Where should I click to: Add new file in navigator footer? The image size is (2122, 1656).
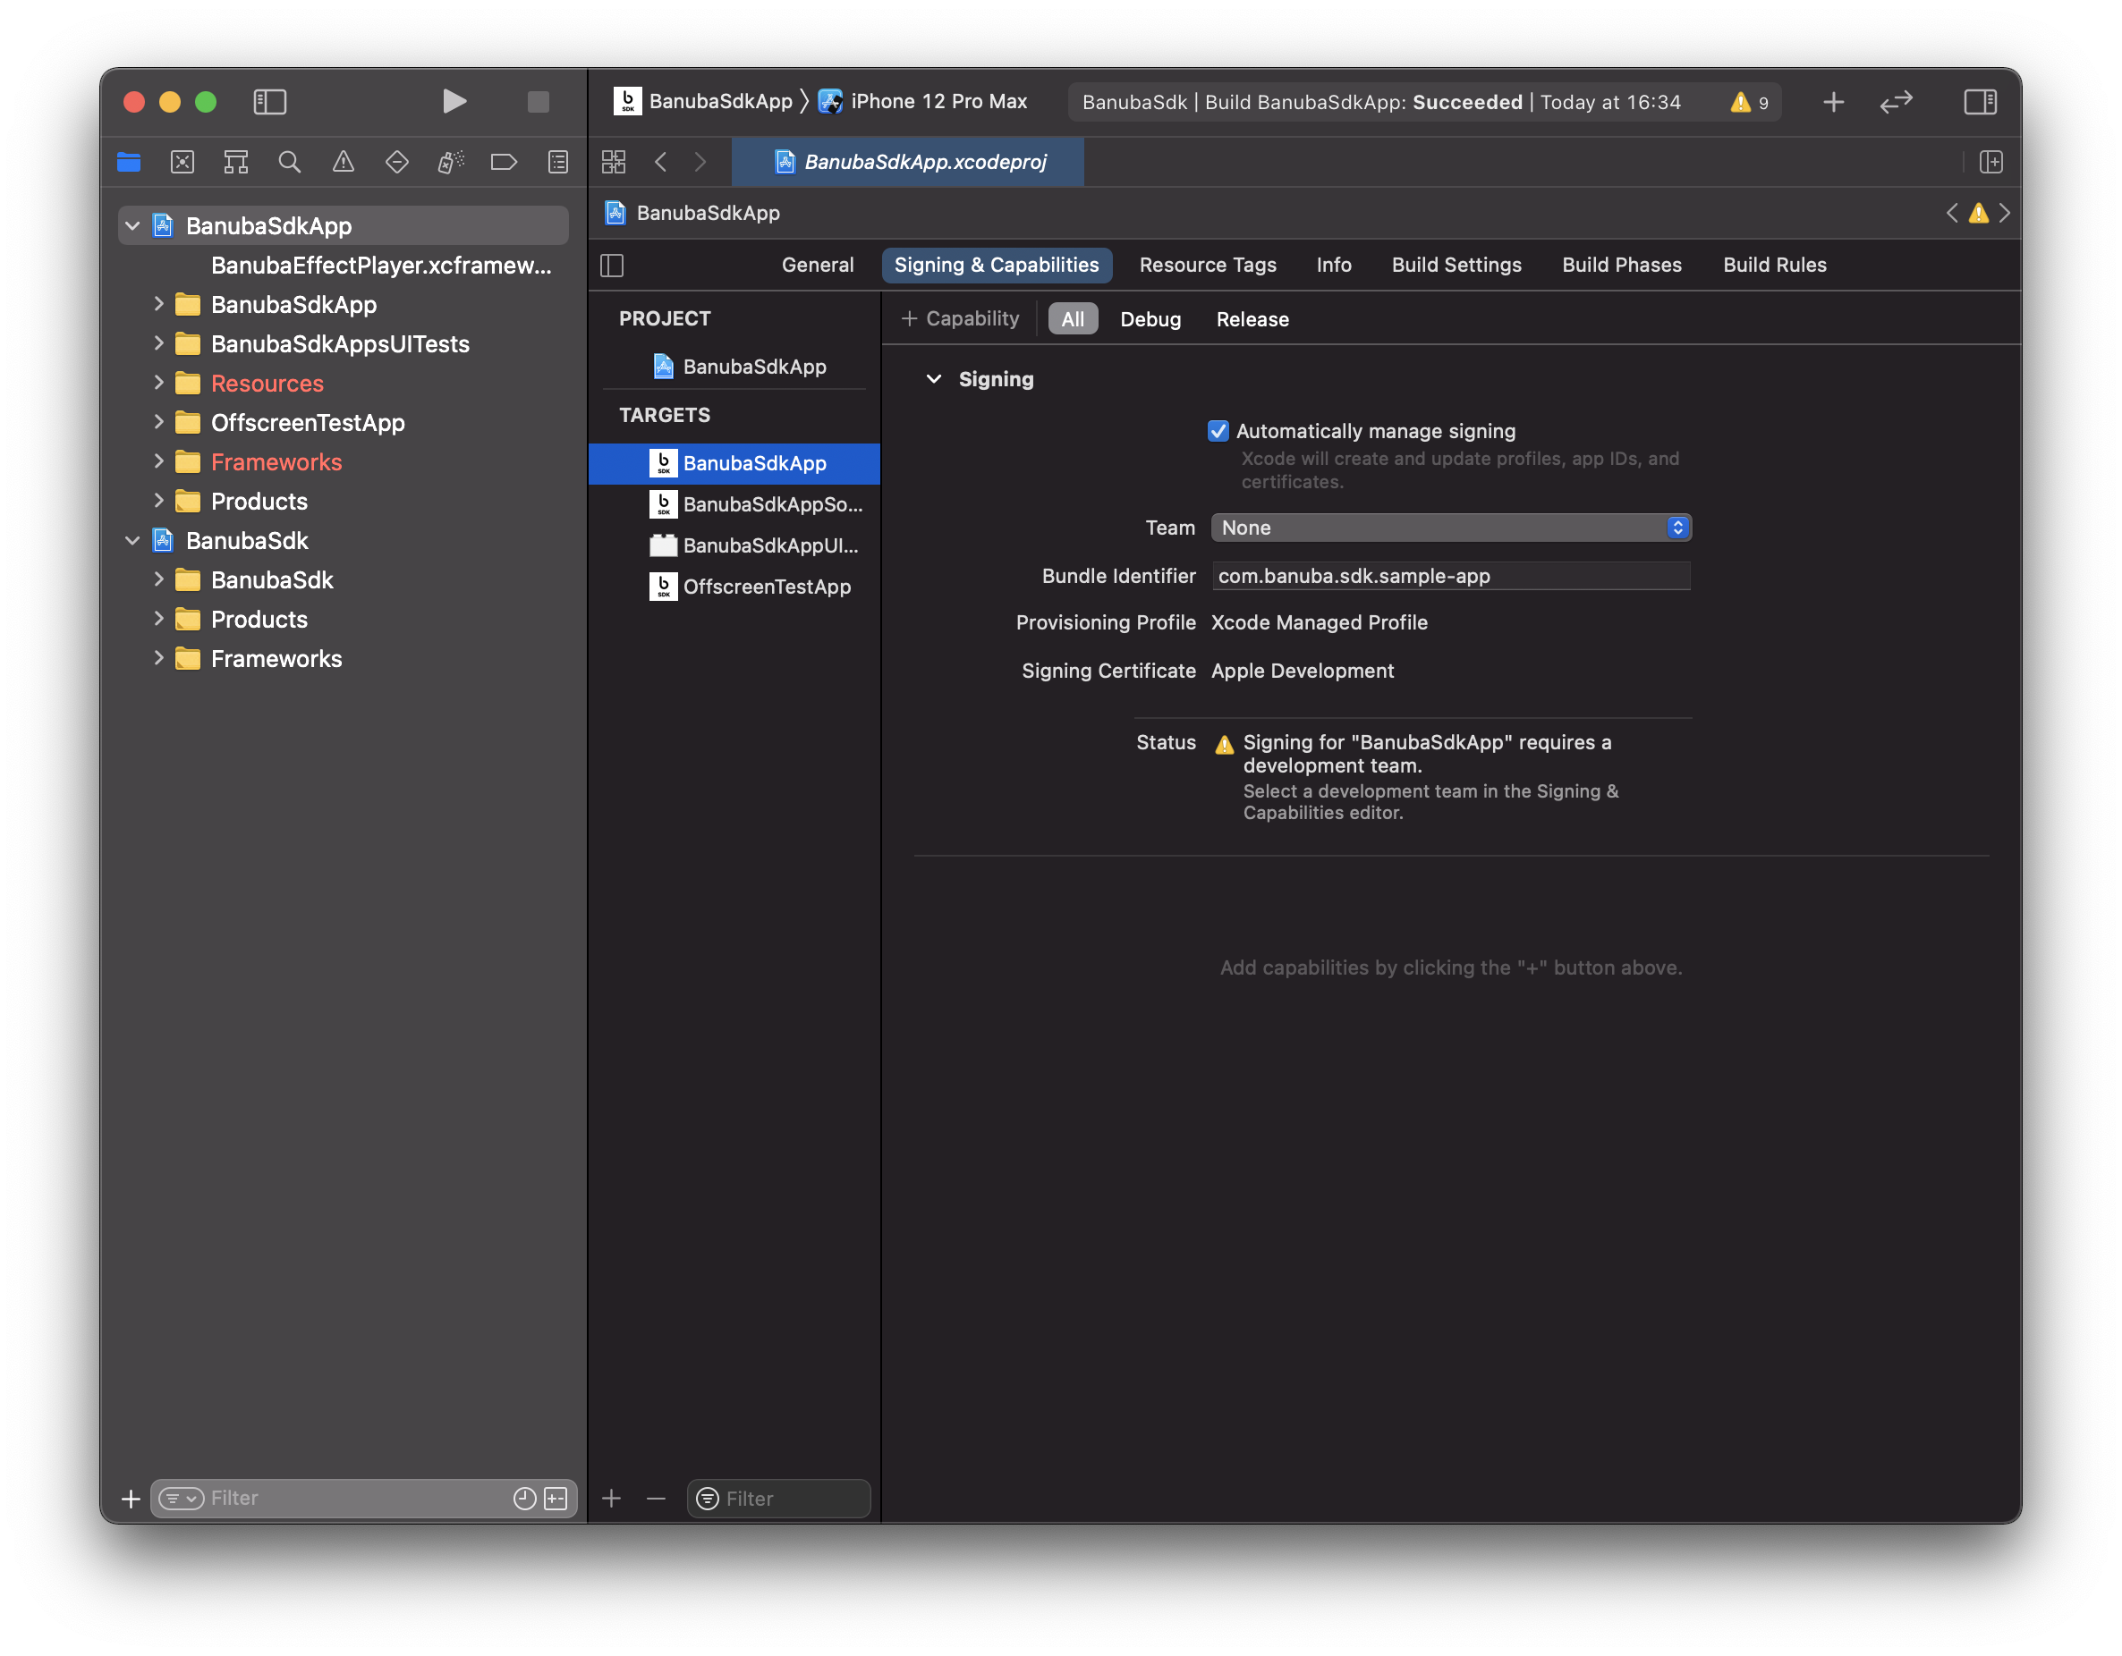pos(131,1498)
